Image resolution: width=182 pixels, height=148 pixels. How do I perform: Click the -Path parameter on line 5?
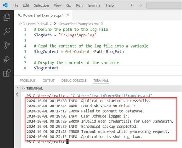click(x=98, y=51)
